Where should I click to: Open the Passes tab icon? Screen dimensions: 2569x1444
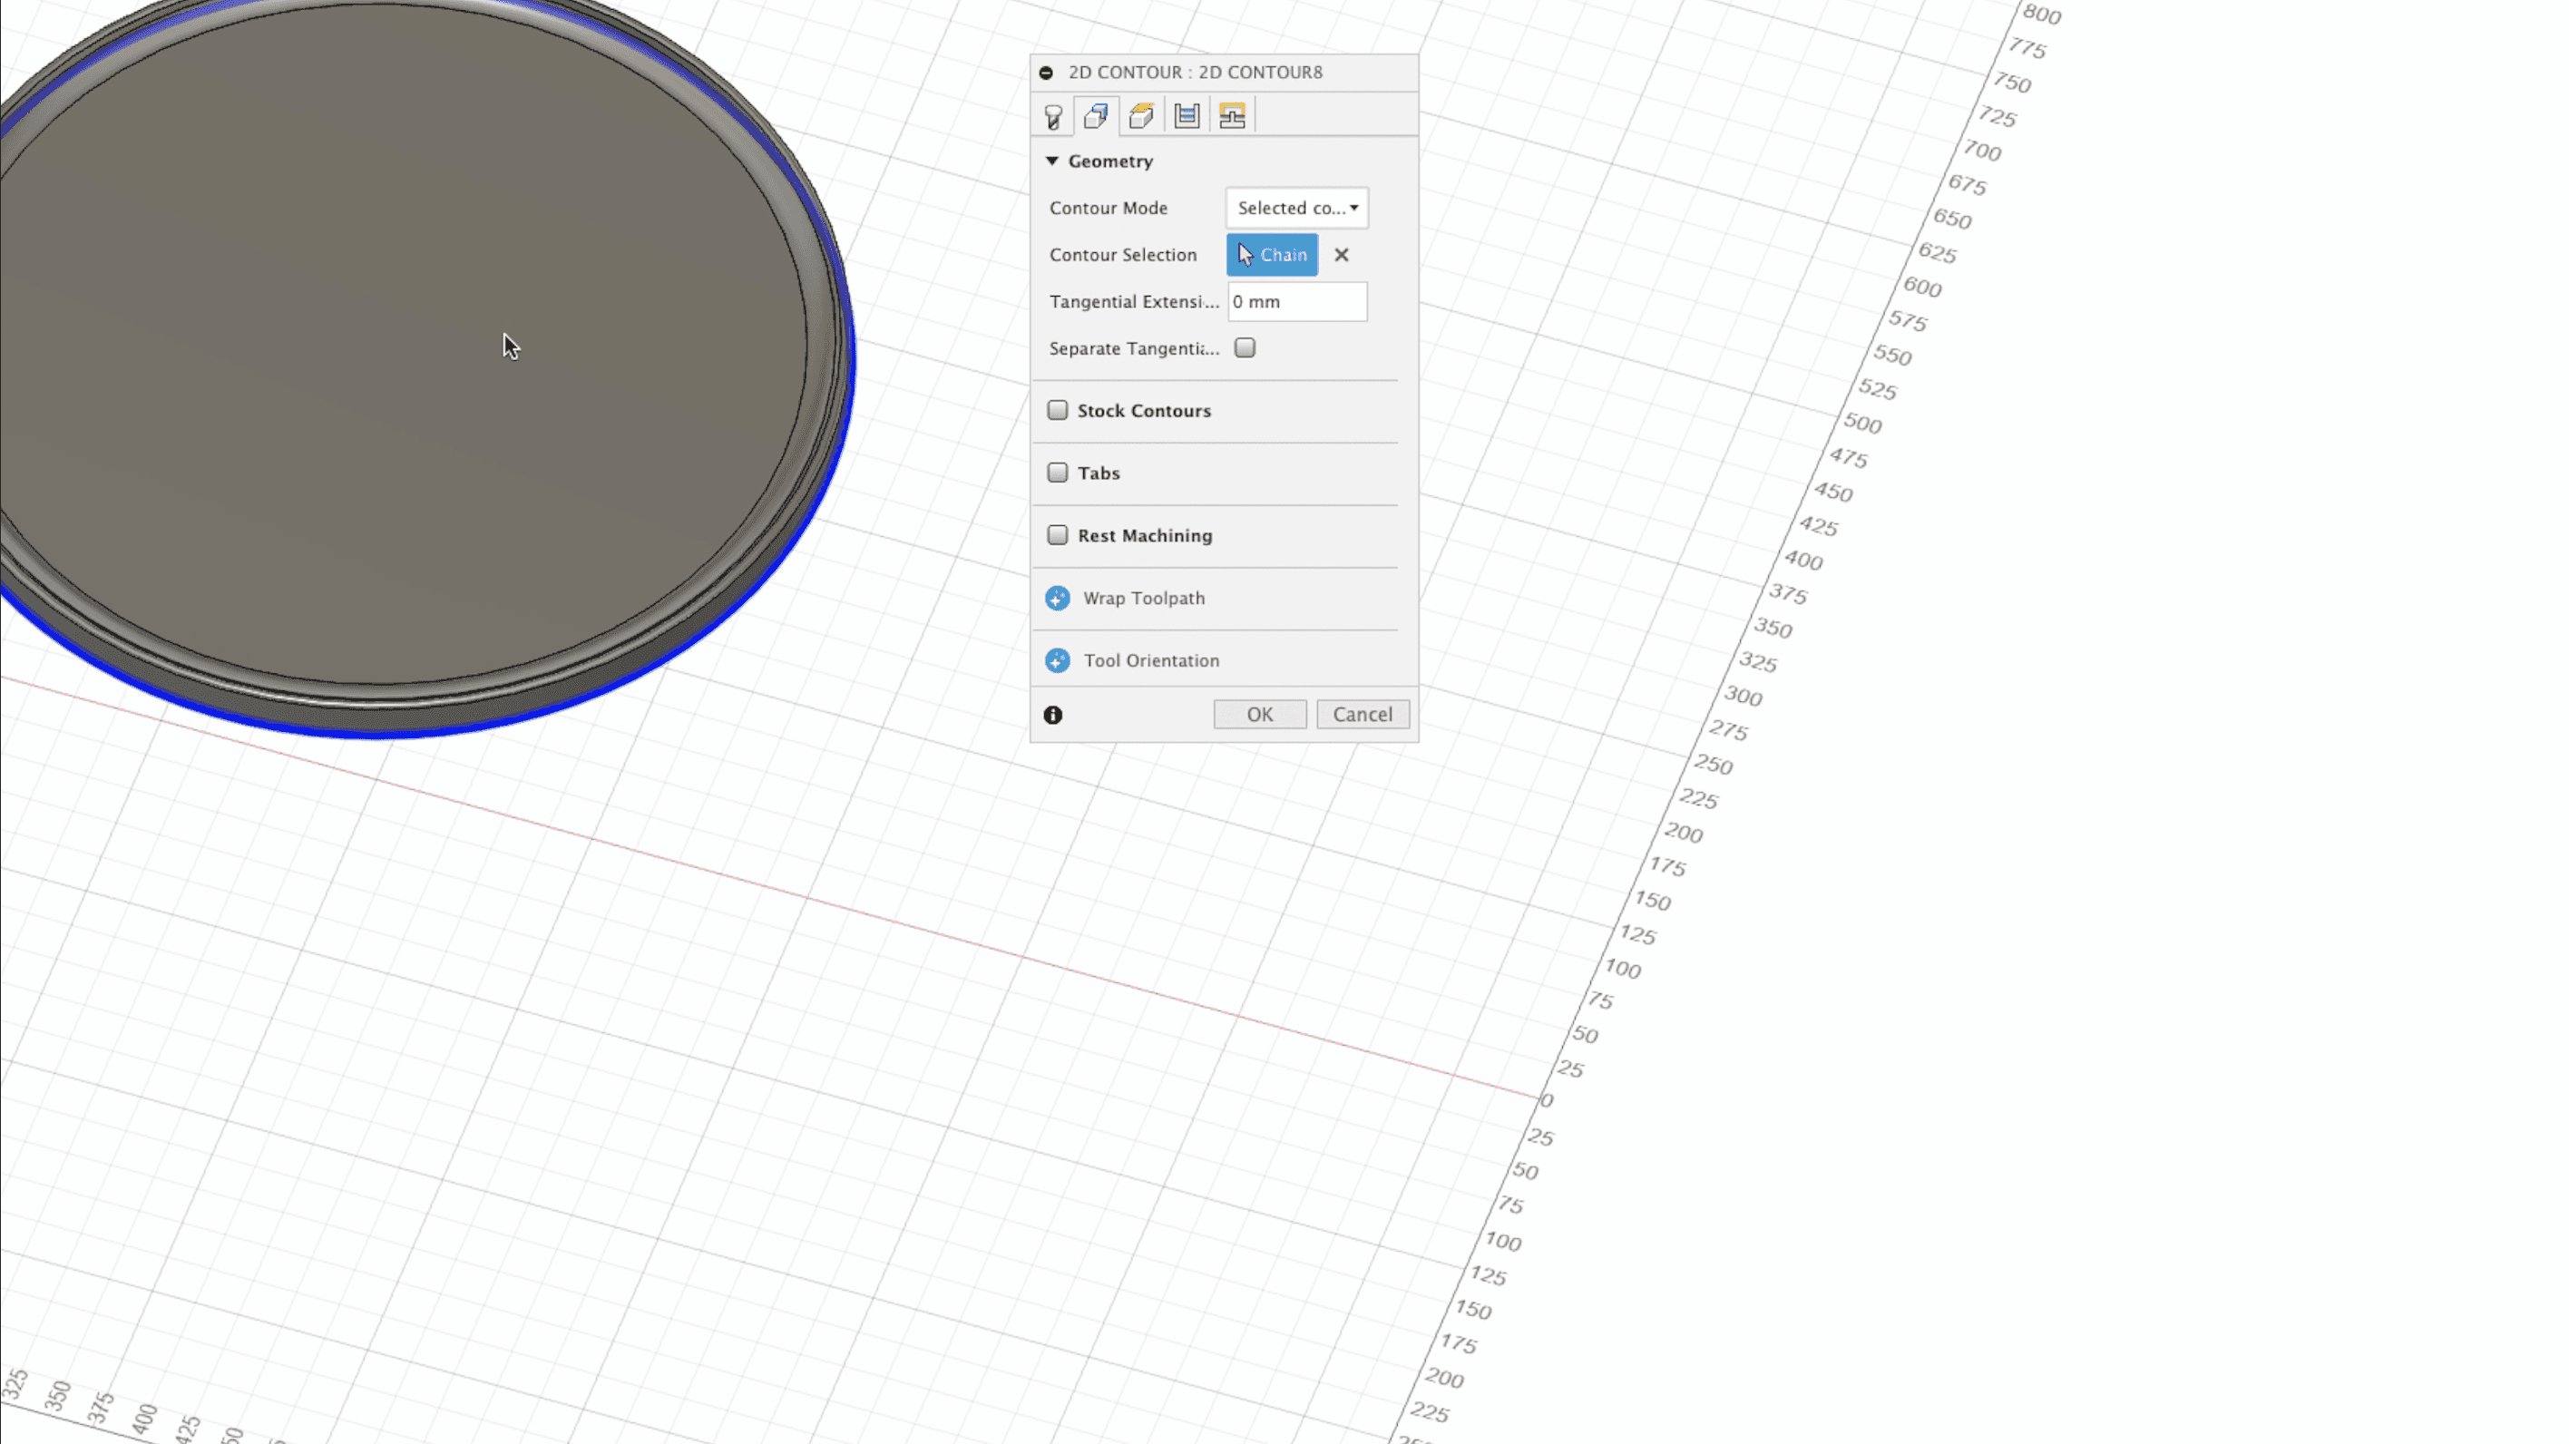pos(1187,116)
